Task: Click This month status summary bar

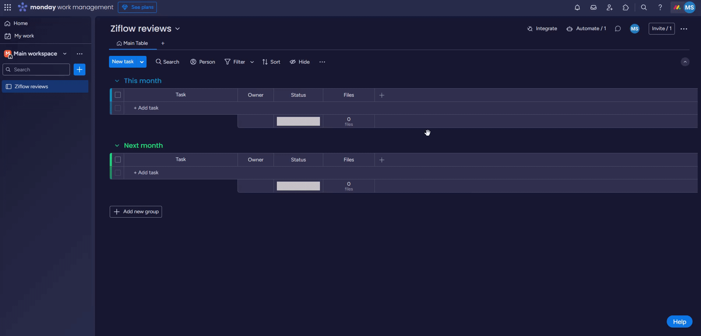Action: [298, 121]
